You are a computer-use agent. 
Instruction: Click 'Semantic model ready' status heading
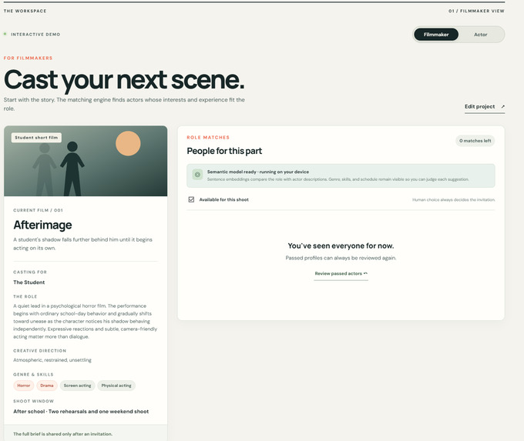point(257,172)
